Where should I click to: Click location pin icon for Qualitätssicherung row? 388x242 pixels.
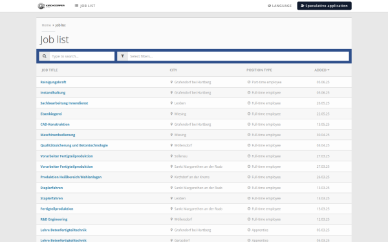[171, 145]
